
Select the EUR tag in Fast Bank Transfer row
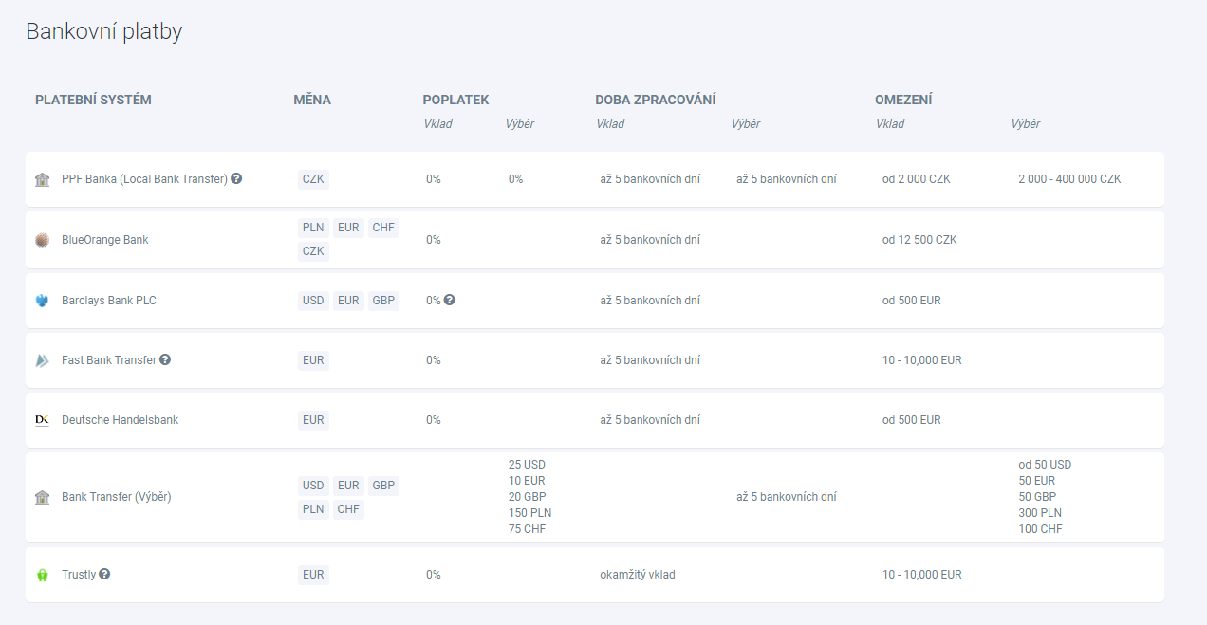point(313,360)
